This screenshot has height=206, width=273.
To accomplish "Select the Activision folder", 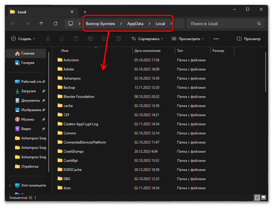I will coord(68,60).
